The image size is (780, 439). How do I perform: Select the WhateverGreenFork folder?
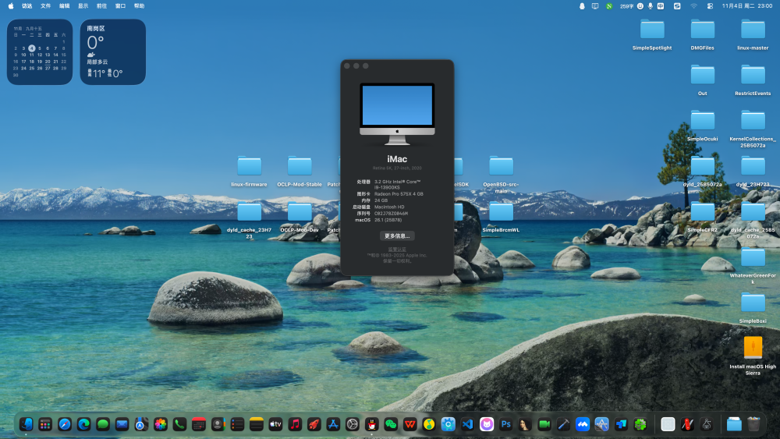[x=753, y=265]
